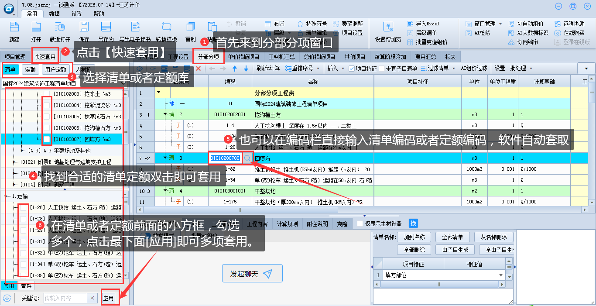Collapse the 分部分项工程费 row triangle
Screen dimensions: 596x306
pos(158,93)
